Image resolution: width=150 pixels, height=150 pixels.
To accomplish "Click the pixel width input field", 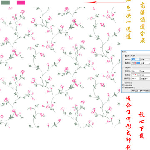I will click(135, 60).
